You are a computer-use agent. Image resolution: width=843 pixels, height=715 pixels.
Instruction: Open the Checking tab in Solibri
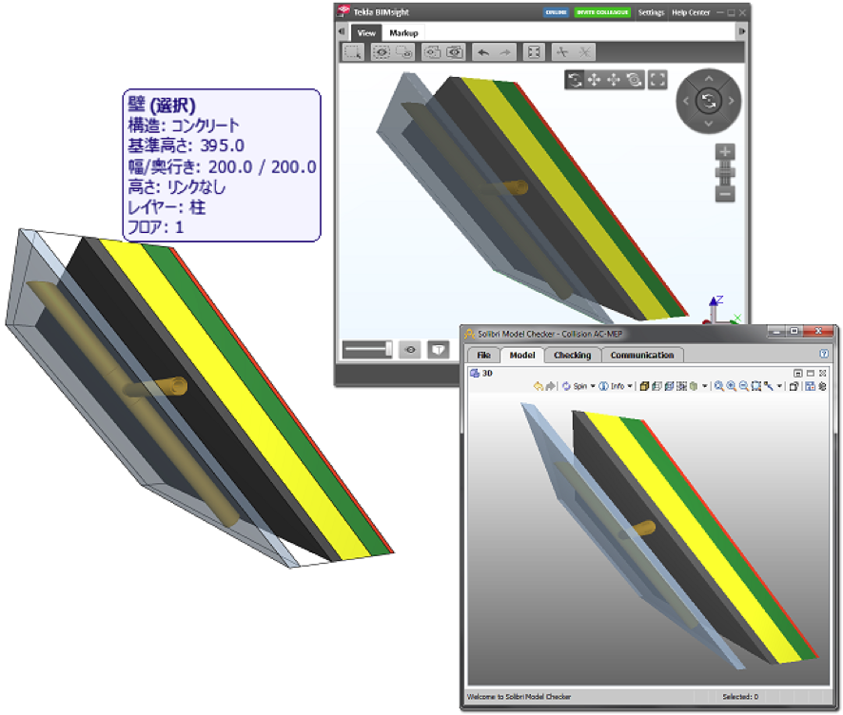[572, 355]
